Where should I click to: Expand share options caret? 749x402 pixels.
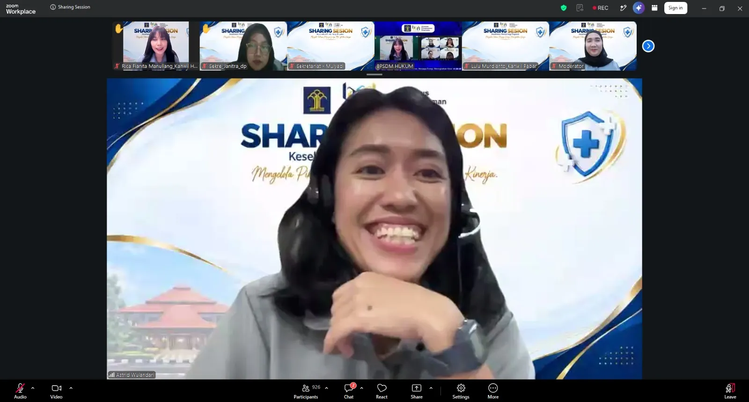(431, 388)
